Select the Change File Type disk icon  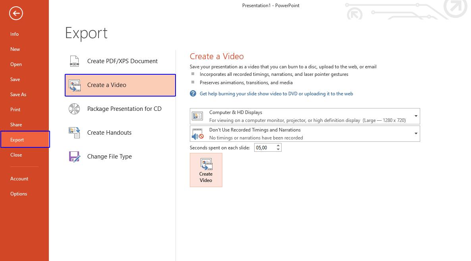[x=74, y=156]
